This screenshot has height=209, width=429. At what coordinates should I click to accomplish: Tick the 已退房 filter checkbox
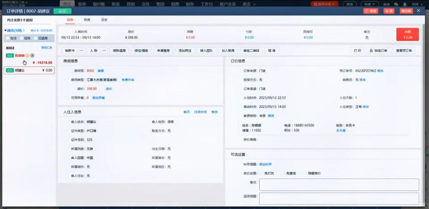tap(36, 38)
